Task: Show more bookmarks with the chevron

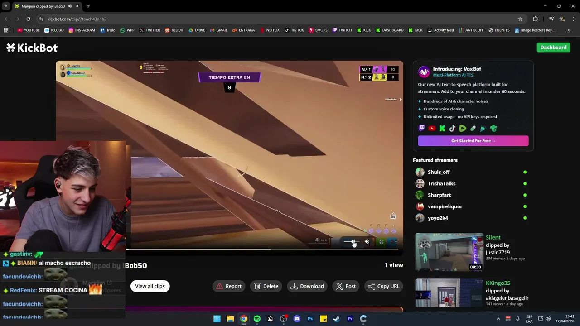Action: point(569,30)
